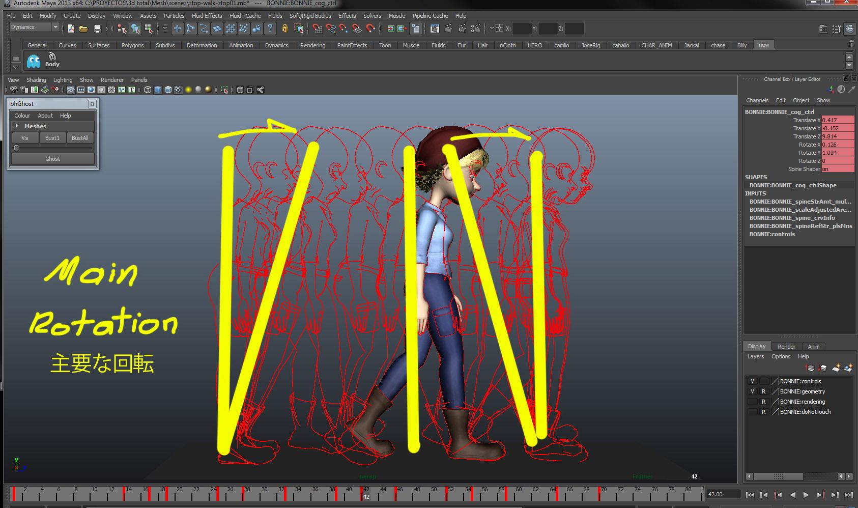Screen dimensions: 858x508
Task: Open the Pipeline Cache menu
Action: pos(430,16)
